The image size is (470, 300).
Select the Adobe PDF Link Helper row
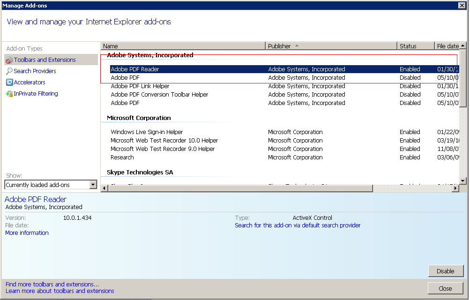(x=284, y=86)
